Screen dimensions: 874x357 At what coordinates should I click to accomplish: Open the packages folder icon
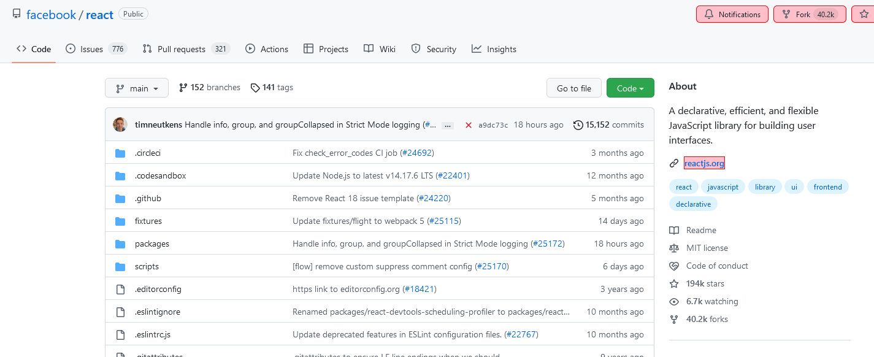tap(120, 244)
